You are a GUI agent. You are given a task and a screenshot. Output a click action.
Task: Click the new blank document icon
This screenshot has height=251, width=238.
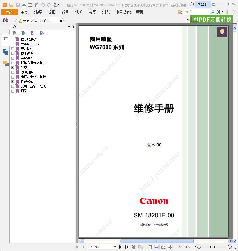(x=36, y=5)
